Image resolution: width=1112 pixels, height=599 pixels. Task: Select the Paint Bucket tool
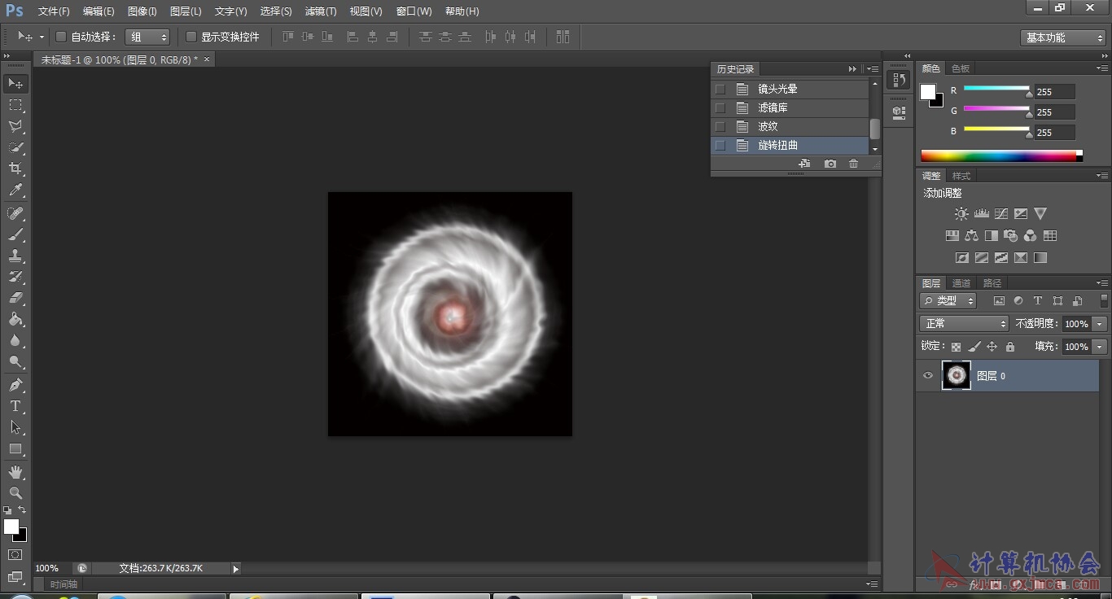15,319
